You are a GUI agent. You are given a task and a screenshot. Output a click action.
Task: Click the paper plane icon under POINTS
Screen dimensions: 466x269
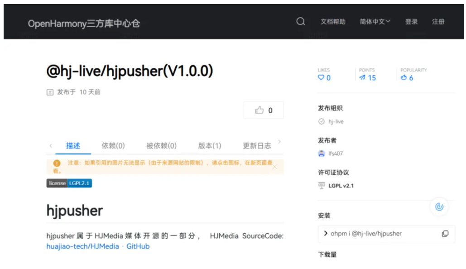point(362,77)
